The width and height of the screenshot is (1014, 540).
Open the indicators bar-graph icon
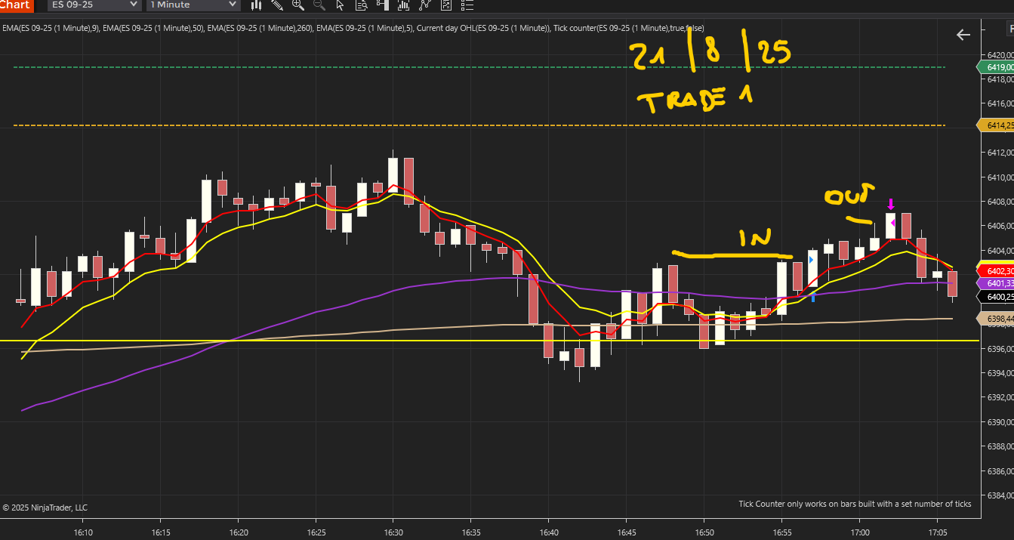[x=404, y=5]
